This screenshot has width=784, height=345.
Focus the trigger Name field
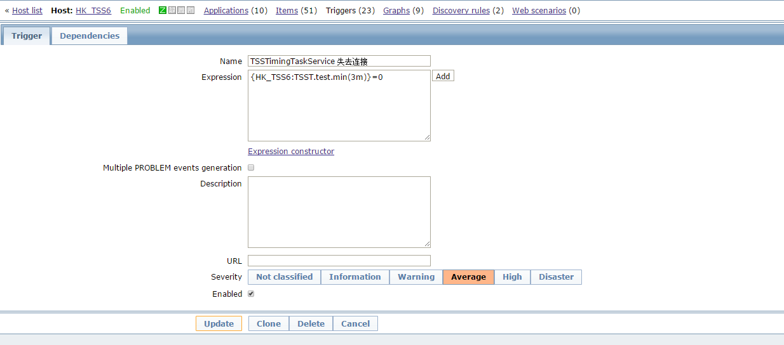(x=339, y=61)
